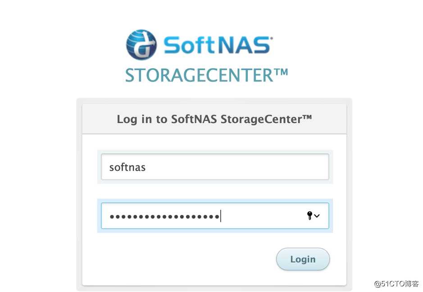The height and width of the screenshot is (292, 423).
Task: Click the key icon in password field
Action: 309,216
